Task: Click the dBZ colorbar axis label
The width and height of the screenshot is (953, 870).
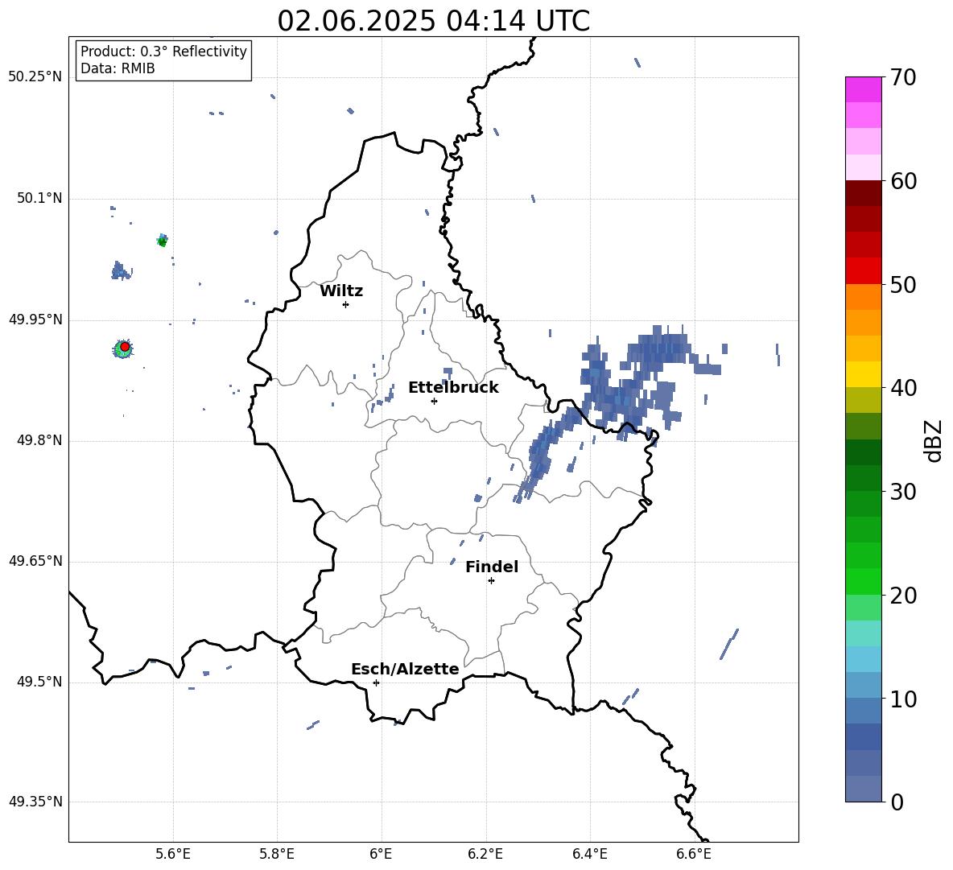Action: point(934,440)
